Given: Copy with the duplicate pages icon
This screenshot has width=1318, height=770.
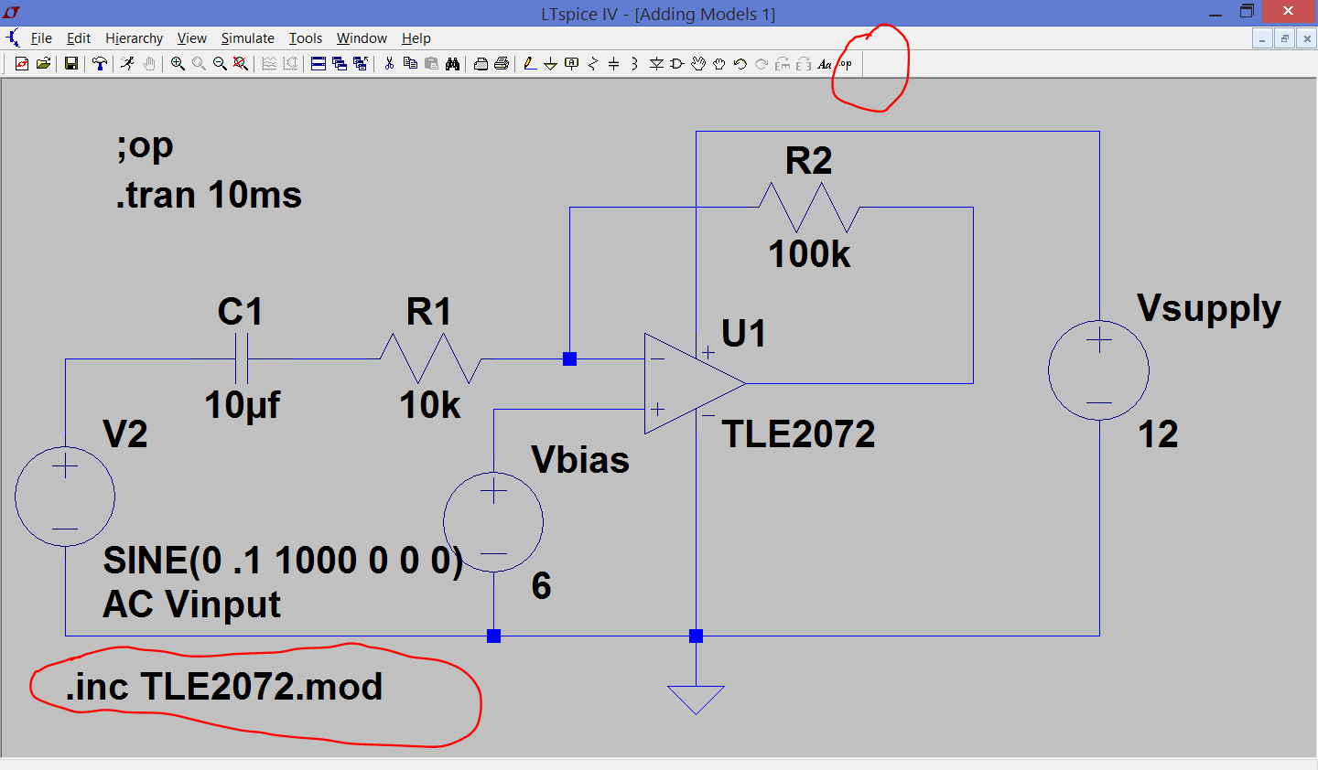Looking at the screenshot, I should [410, 64].
